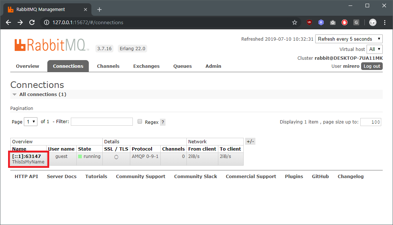Open the GitHub footer link
Viewport: 393px width, 225px height.
coord(320,177)
